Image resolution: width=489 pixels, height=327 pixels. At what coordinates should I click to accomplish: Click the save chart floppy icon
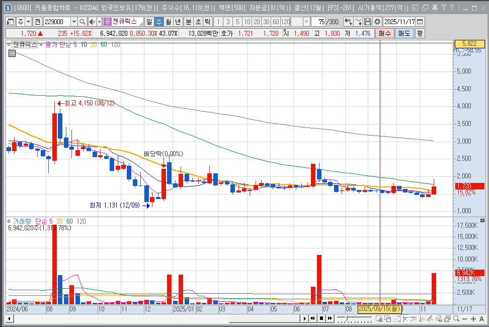click(x=368, y=22)
